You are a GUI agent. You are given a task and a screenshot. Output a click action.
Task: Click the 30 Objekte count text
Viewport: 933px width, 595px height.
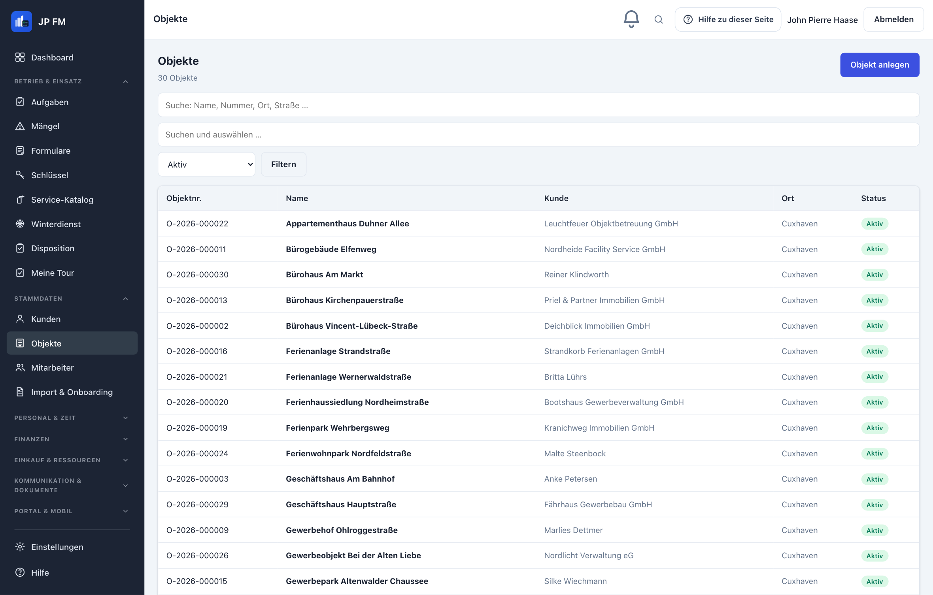[x=178, y=78]
